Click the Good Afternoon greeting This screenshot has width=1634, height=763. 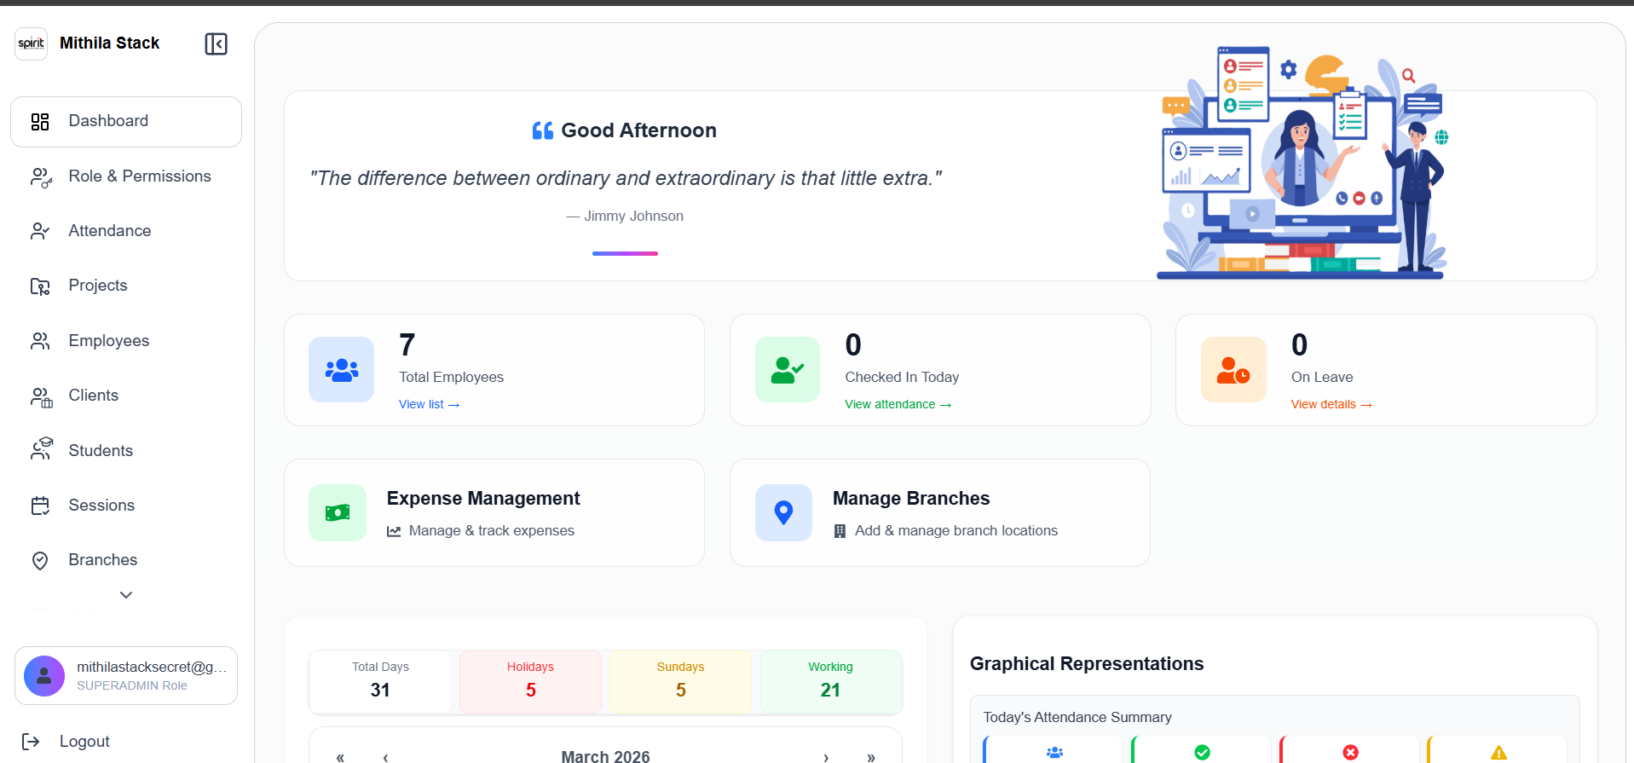638,130
